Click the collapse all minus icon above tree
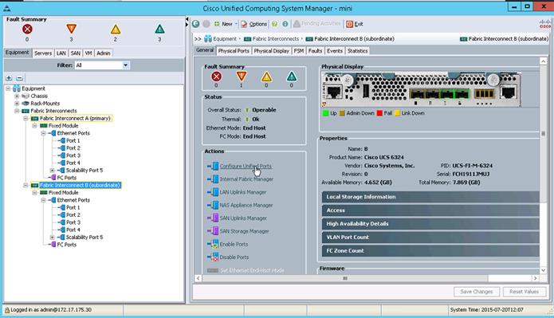The width and height of the screenshot is (554, 318). pos(20,78)
